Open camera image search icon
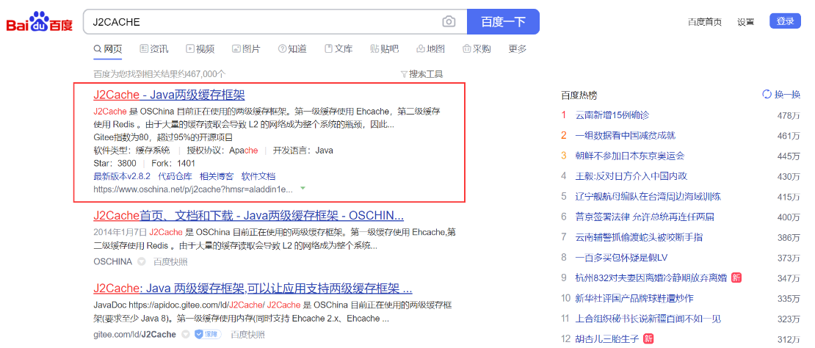 (x=449, y=22)
